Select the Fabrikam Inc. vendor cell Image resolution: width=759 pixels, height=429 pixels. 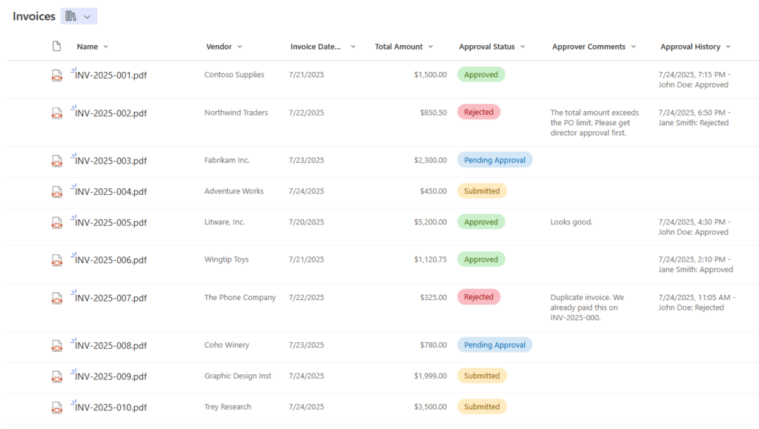click(x=227, y=160)
